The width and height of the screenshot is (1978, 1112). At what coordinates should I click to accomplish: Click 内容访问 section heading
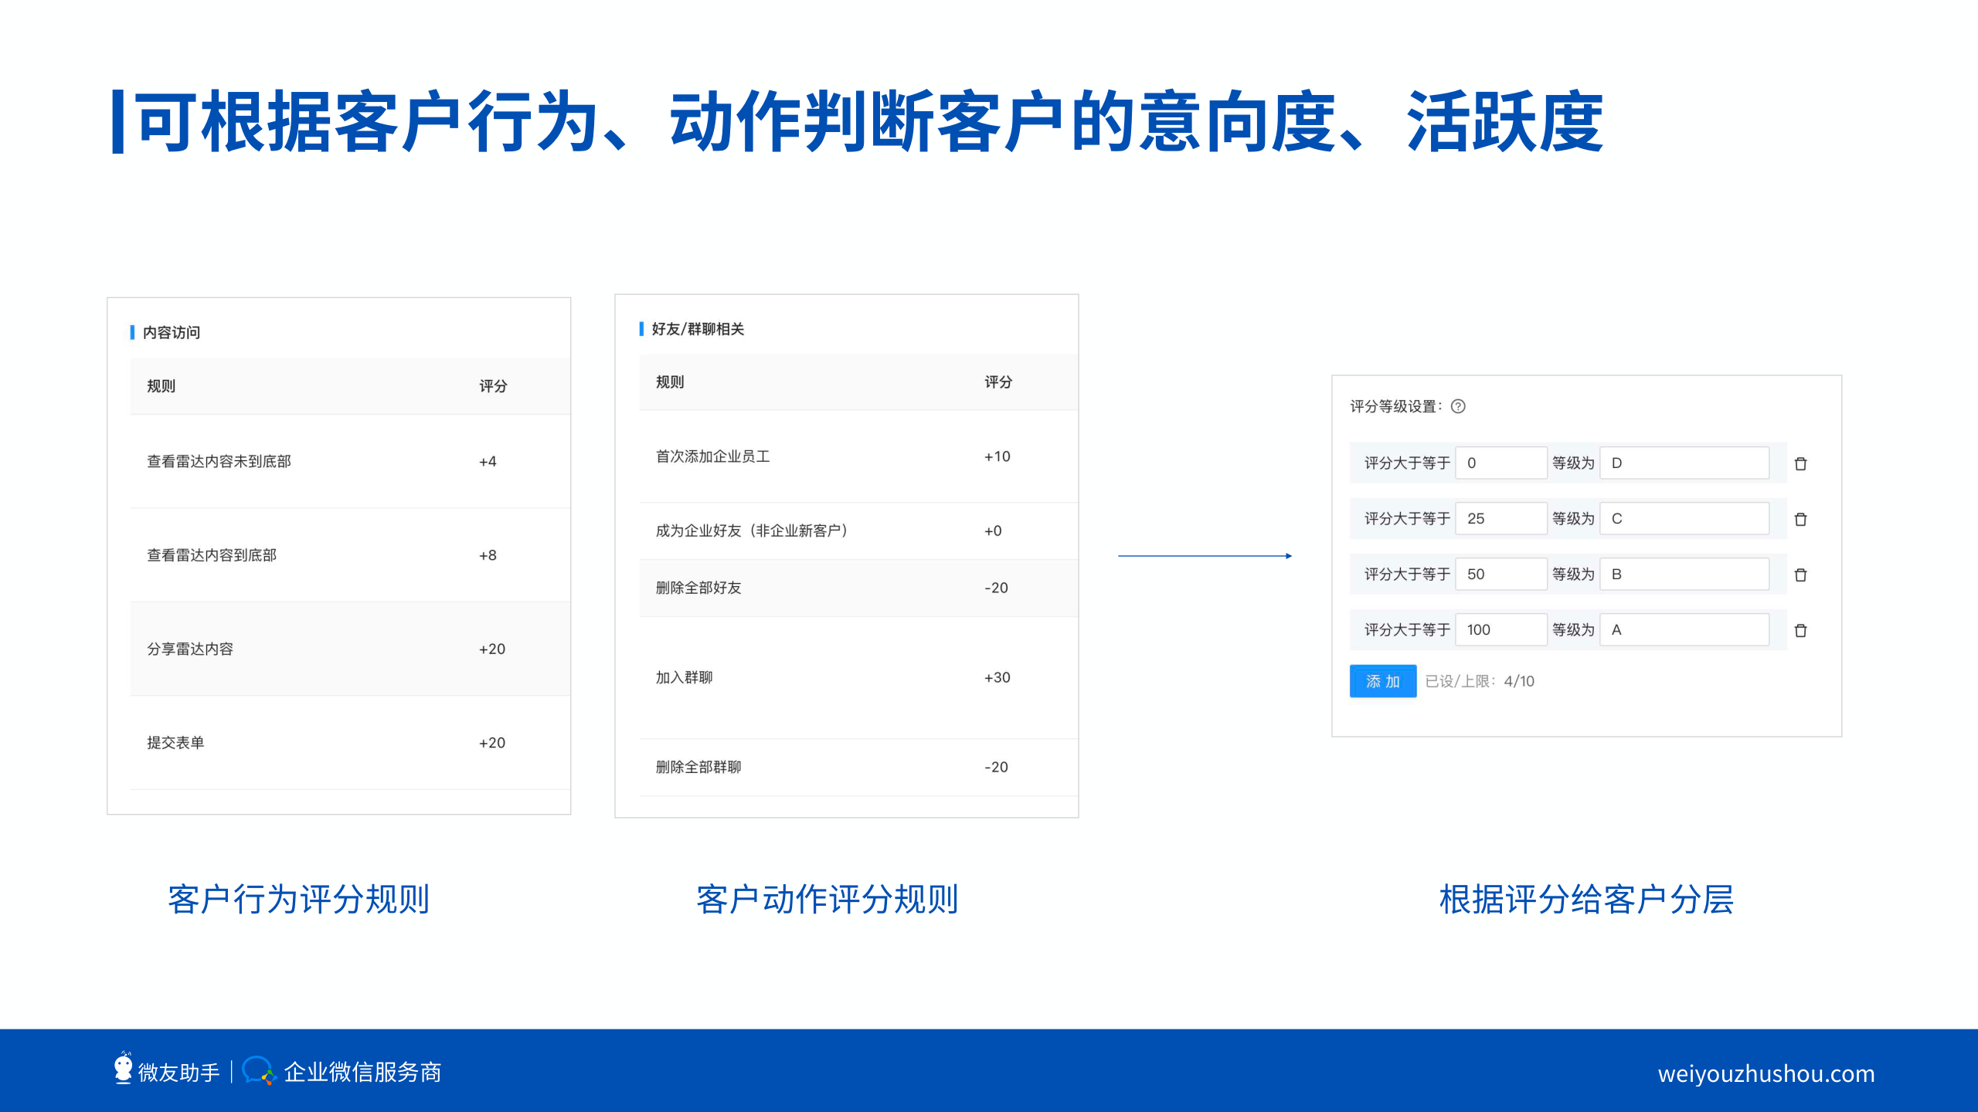pos(172,332)
